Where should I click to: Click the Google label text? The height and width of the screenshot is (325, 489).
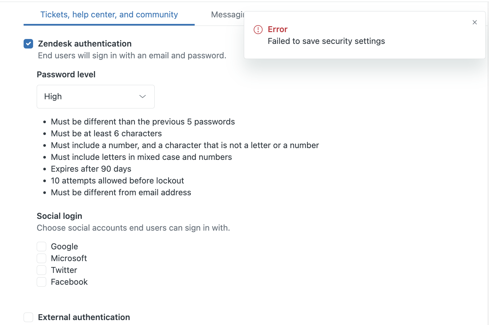coord(64,246)
